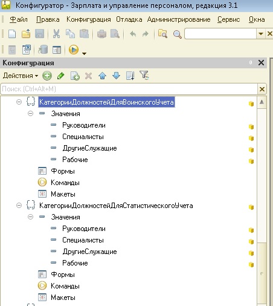Collapse the first Значения branch
273x306 pixels.
pyautogui.click(x=30, y=114)
